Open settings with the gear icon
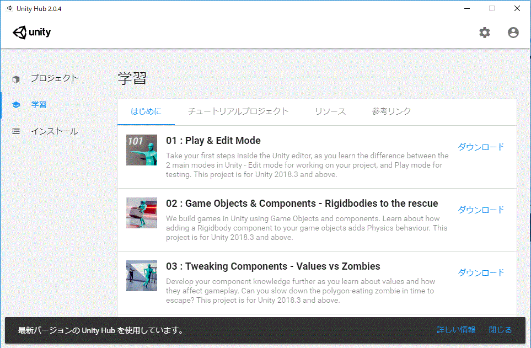The image size is (531, 348). point(484,33)
